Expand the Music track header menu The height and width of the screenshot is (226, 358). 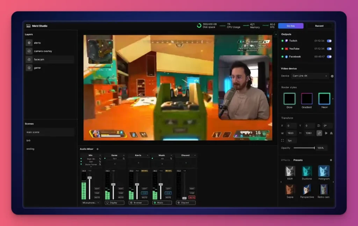tap(171, 156)
